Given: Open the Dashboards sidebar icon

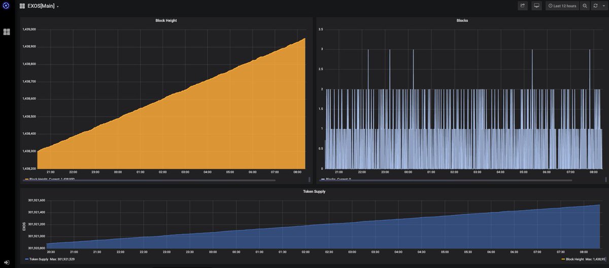Looking at the screenshot, I should (7, 31).
